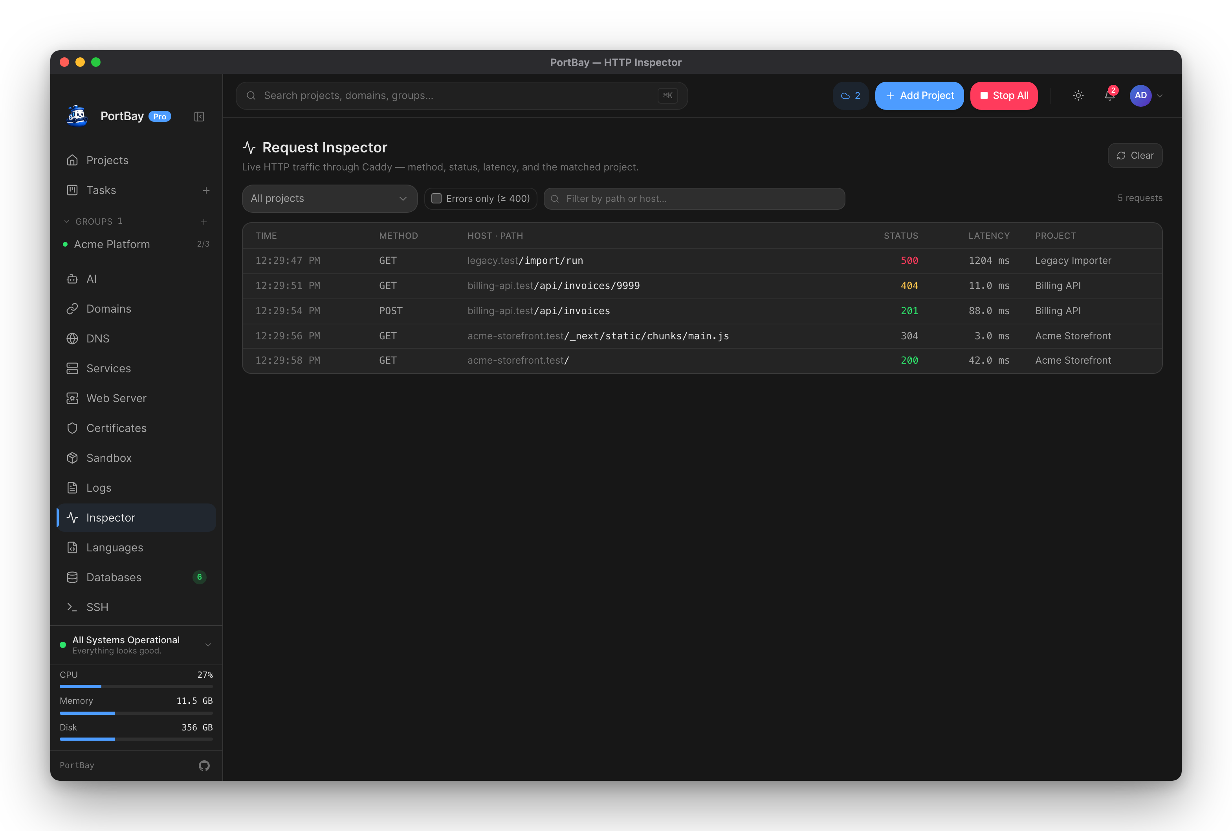Open Web Server in the sidebar

point(136,398)
